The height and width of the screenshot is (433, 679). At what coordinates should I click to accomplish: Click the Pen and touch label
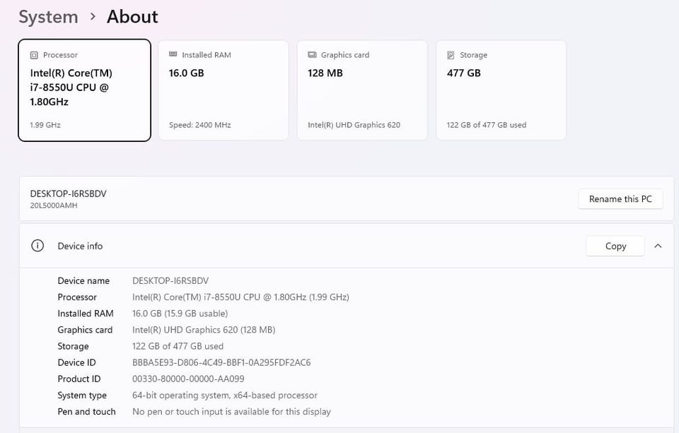86,412
